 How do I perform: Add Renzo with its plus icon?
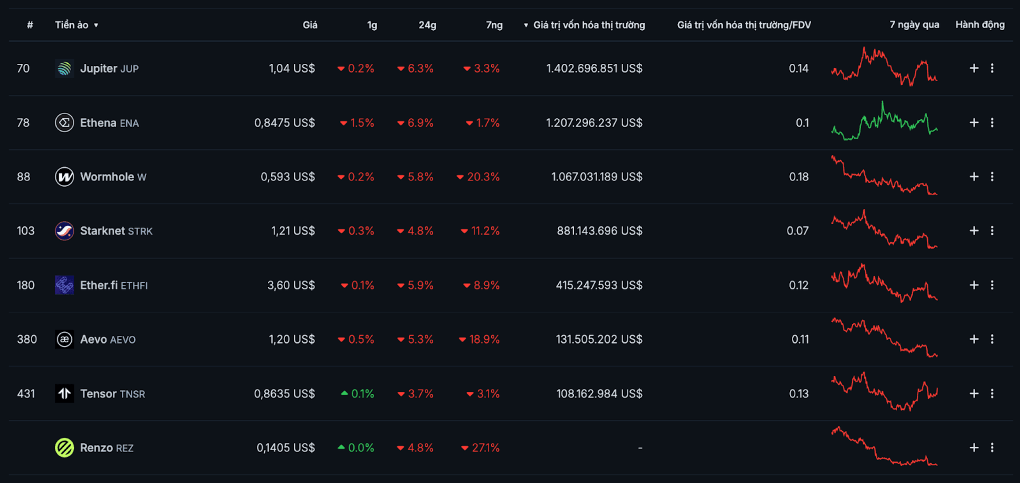pyautogui.click(x=974, y=448)
